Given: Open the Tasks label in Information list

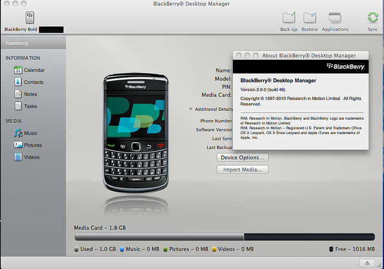Looking at the screenshot, I should pos(31,106).
